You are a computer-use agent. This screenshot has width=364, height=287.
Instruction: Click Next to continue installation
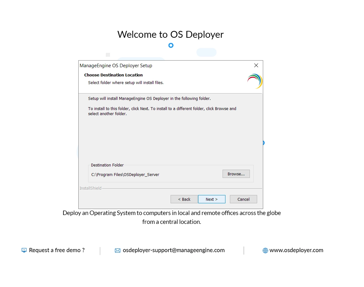(x=211, y=199)
